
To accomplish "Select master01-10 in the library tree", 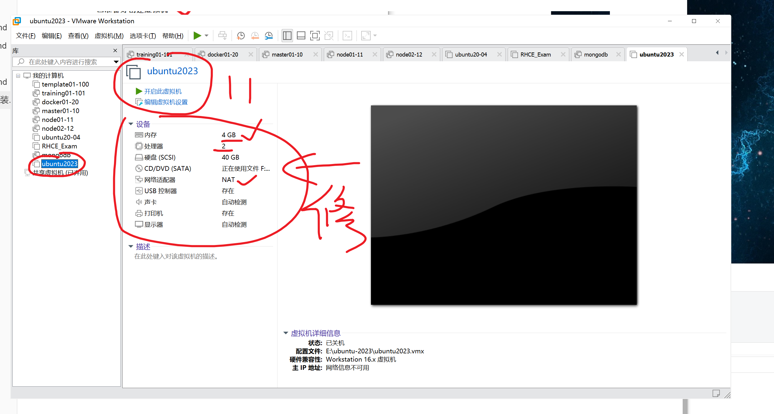I will pos(60,111).
